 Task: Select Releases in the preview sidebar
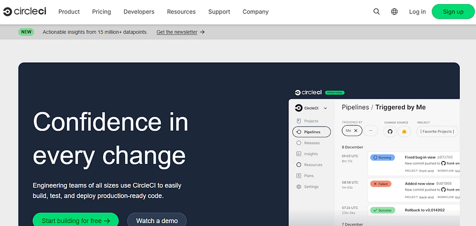312,143
